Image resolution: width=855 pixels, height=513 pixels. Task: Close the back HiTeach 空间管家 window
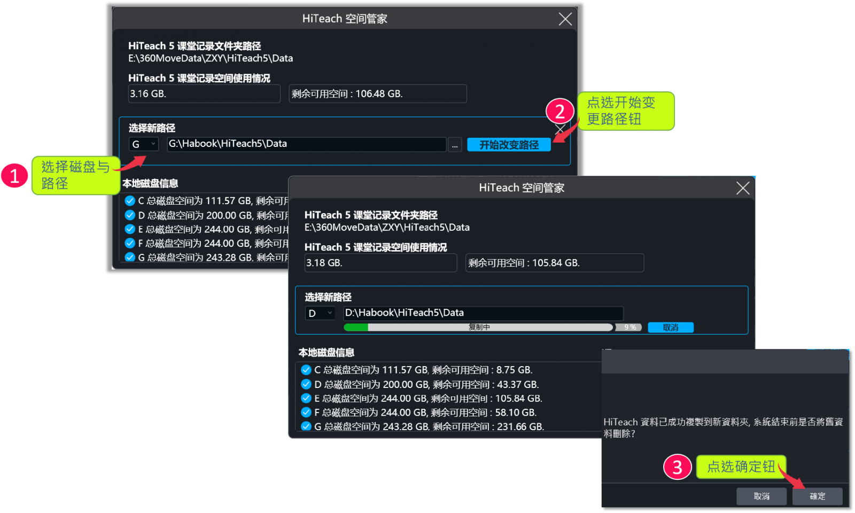[565, 19]
